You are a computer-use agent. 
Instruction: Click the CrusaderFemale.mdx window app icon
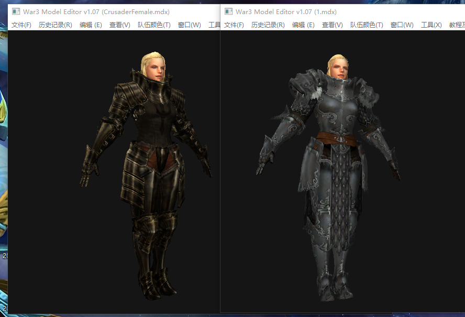tap(16, 12)
